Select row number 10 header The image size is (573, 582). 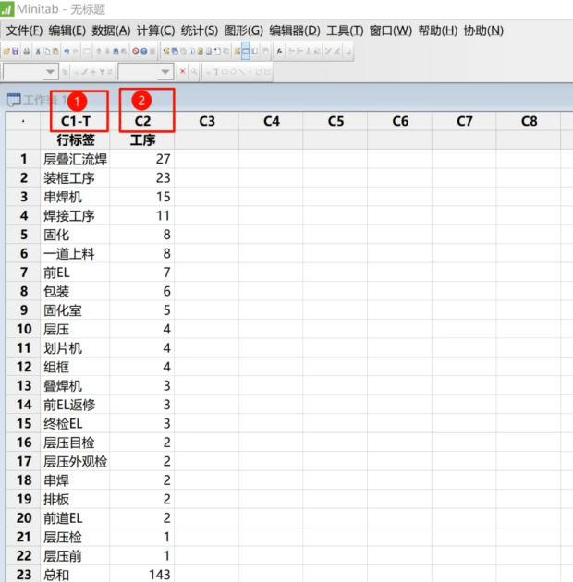click(x=24, y=329)
